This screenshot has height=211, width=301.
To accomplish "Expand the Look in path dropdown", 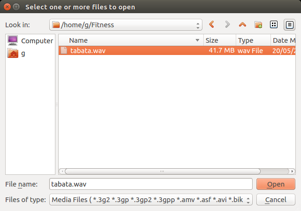I will pos(198,24).
